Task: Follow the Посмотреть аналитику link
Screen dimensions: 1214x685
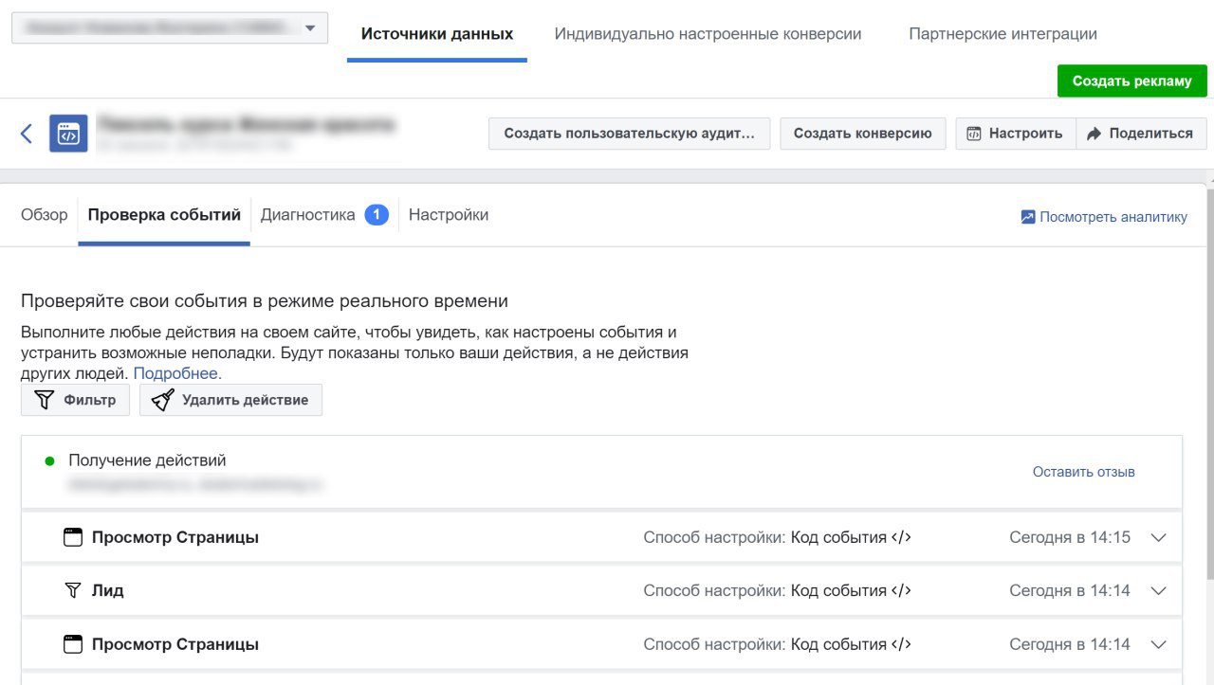Action: click(x=1113, y=217)
